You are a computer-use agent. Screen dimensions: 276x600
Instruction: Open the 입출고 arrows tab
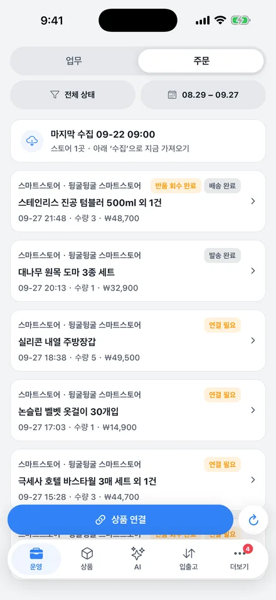click(189, 559)
